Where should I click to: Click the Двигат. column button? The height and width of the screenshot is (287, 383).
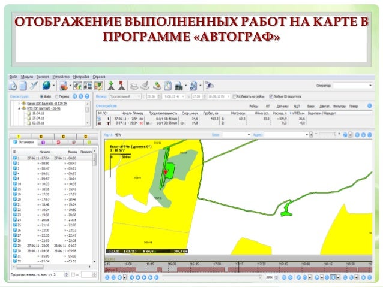click(325, 106)
